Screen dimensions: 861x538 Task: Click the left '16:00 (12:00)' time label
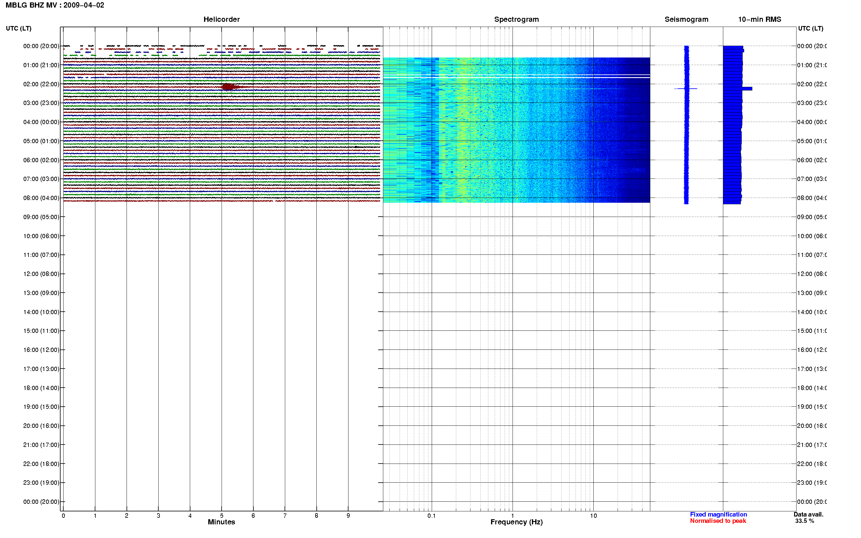[x=41, y=350]
